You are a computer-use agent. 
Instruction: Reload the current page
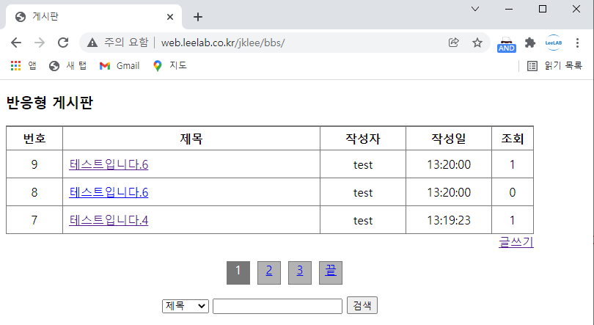pyautogui.click(x=63, y=43)
